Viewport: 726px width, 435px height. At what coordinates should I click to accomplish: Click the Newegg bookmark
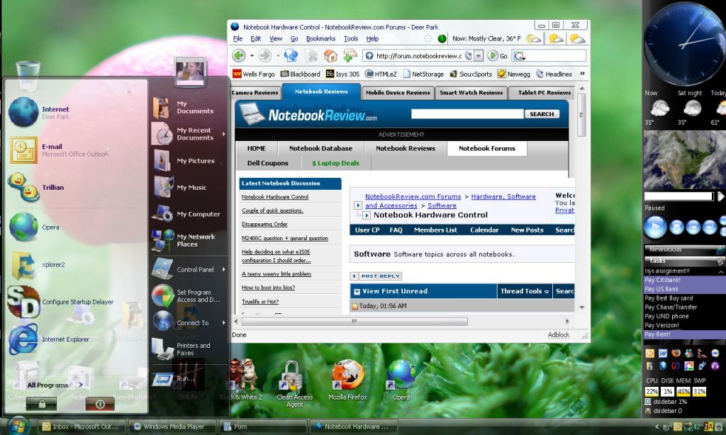click(514, 74)
